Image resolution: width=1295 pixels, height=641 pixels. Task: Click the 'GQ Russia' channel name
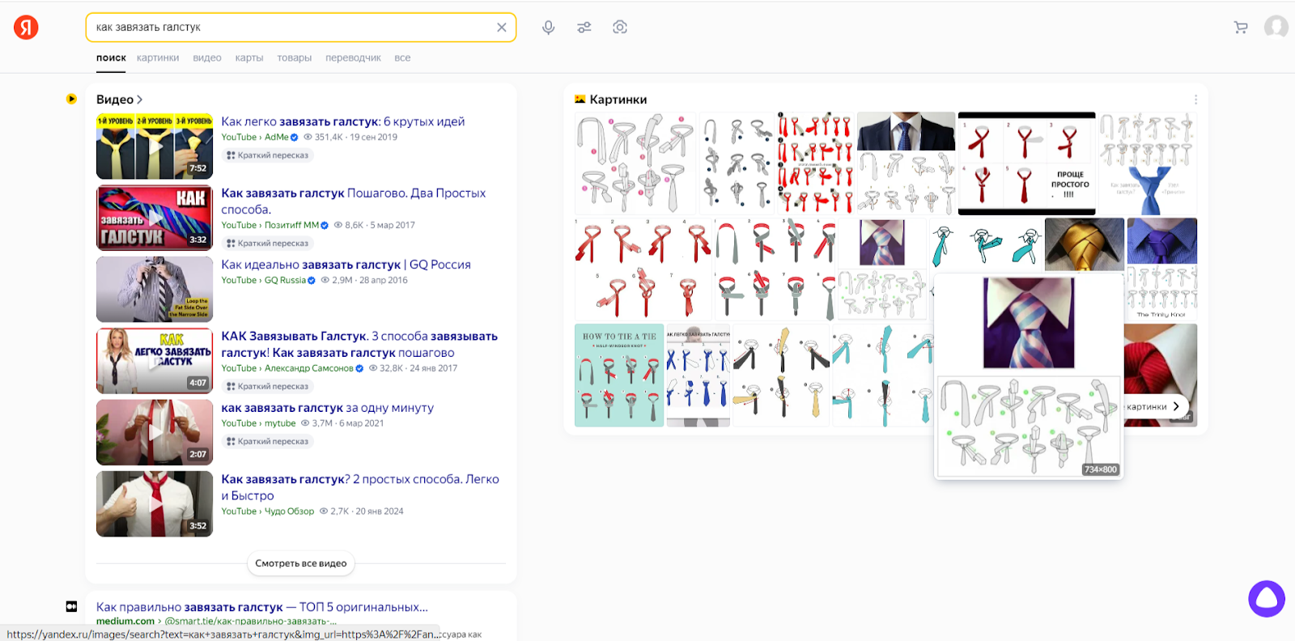click(285, 281)
